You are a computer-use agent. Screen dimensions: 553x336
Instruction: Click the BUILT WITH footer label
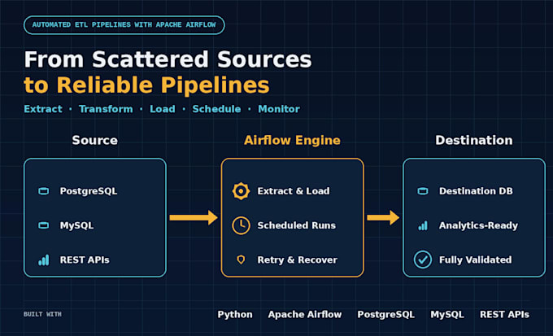(42, 314)
